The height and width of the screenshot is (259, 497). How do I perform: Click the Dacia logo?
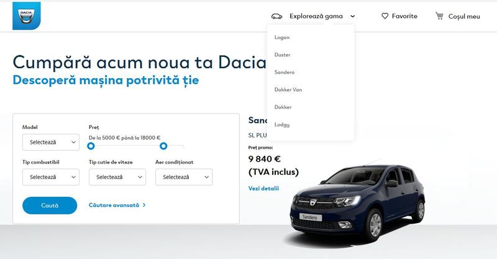coord(26,15)
